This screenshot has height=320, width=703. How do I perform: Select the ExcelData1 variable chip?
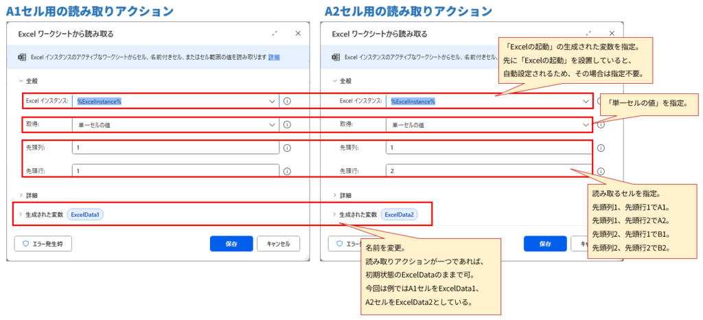pos(85,215)
